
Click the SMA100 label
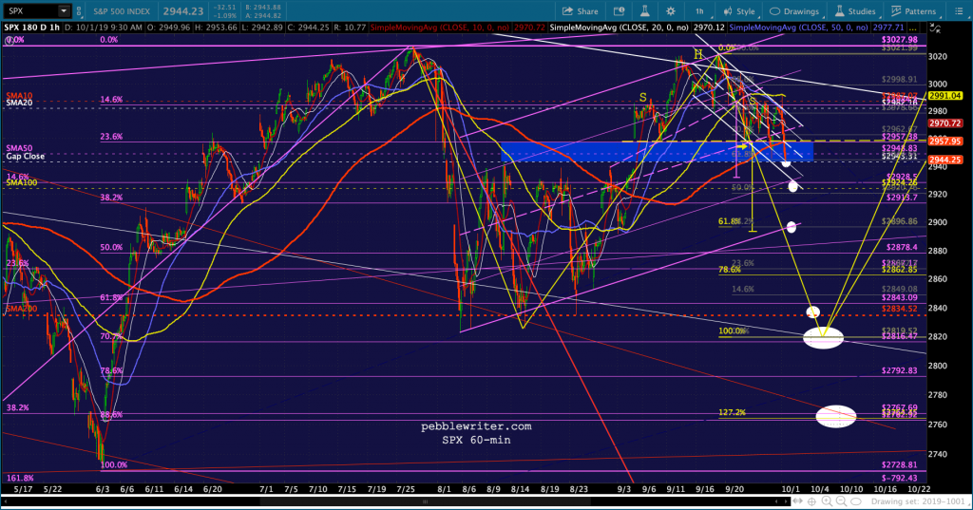pos(22,182)
